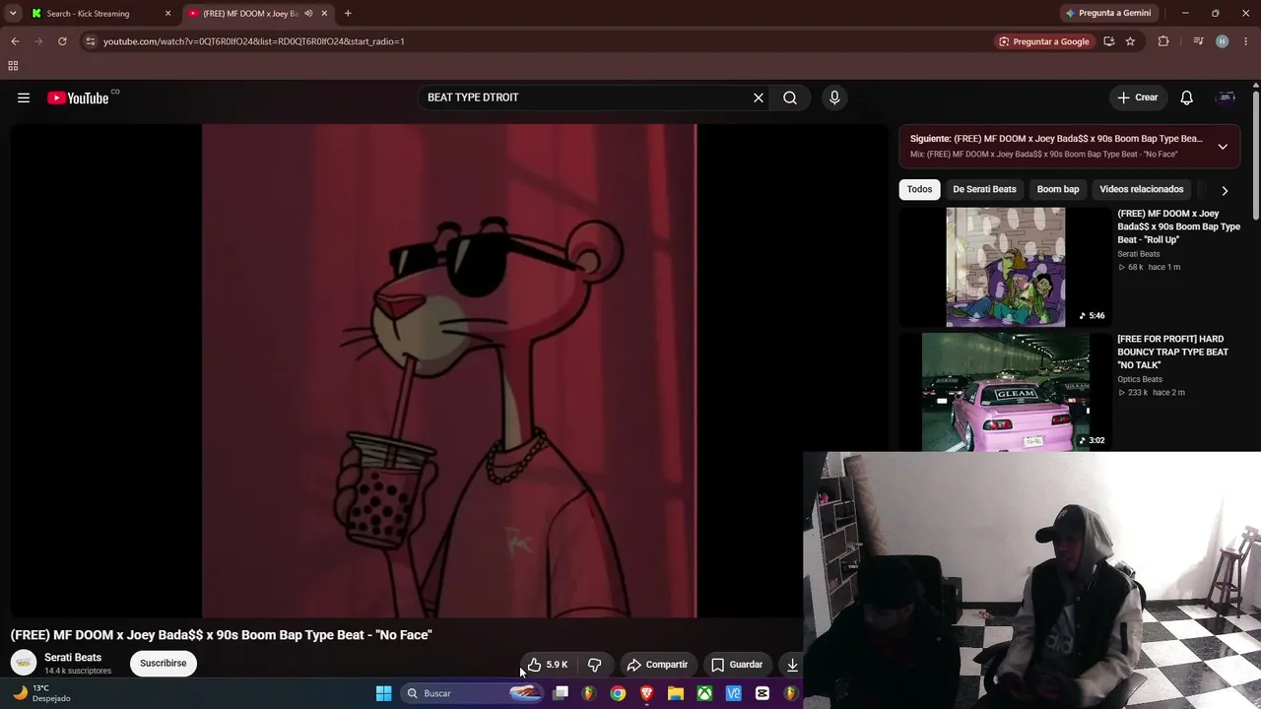This screenshot has height=709, width=1261.
Task: Open the browser extensions puzzle icon
Action: coord(1163,41)
